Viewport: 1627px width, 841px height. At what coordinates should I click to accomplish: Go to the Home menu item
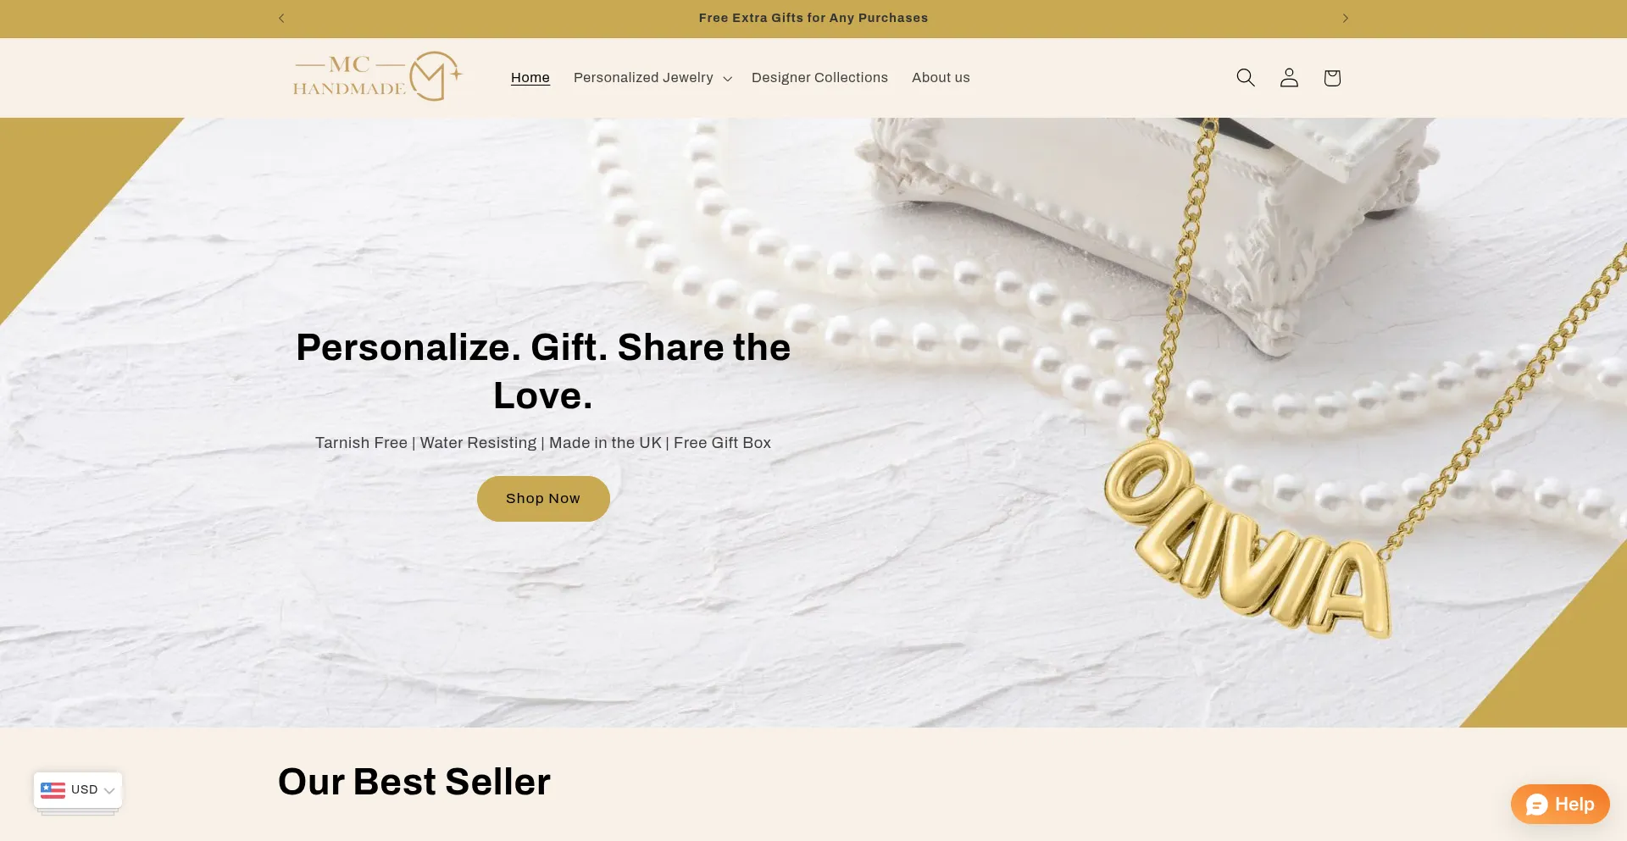tap(530, 77)
